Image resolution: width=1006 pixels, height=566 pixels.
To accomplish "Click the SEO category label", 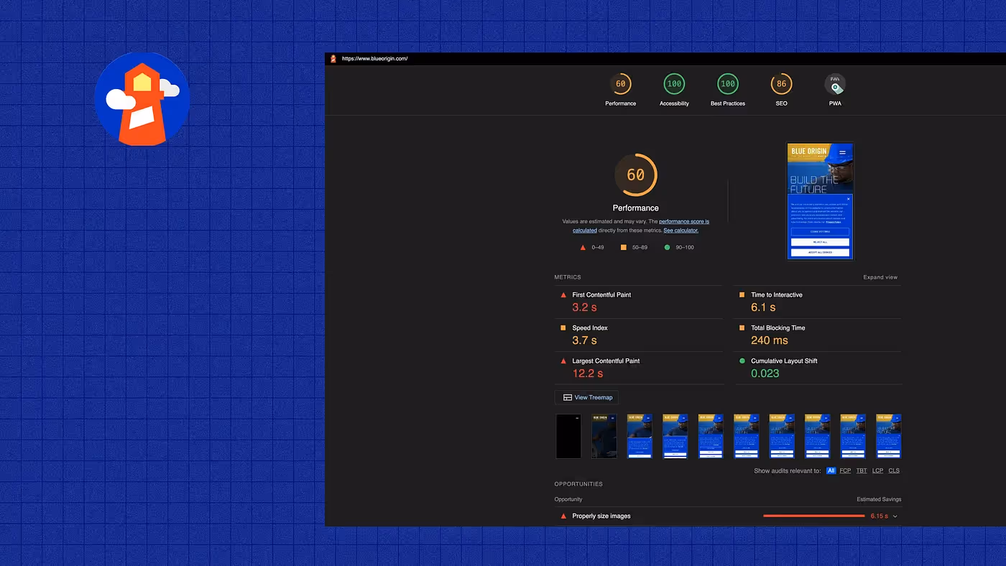I will 781,103.
